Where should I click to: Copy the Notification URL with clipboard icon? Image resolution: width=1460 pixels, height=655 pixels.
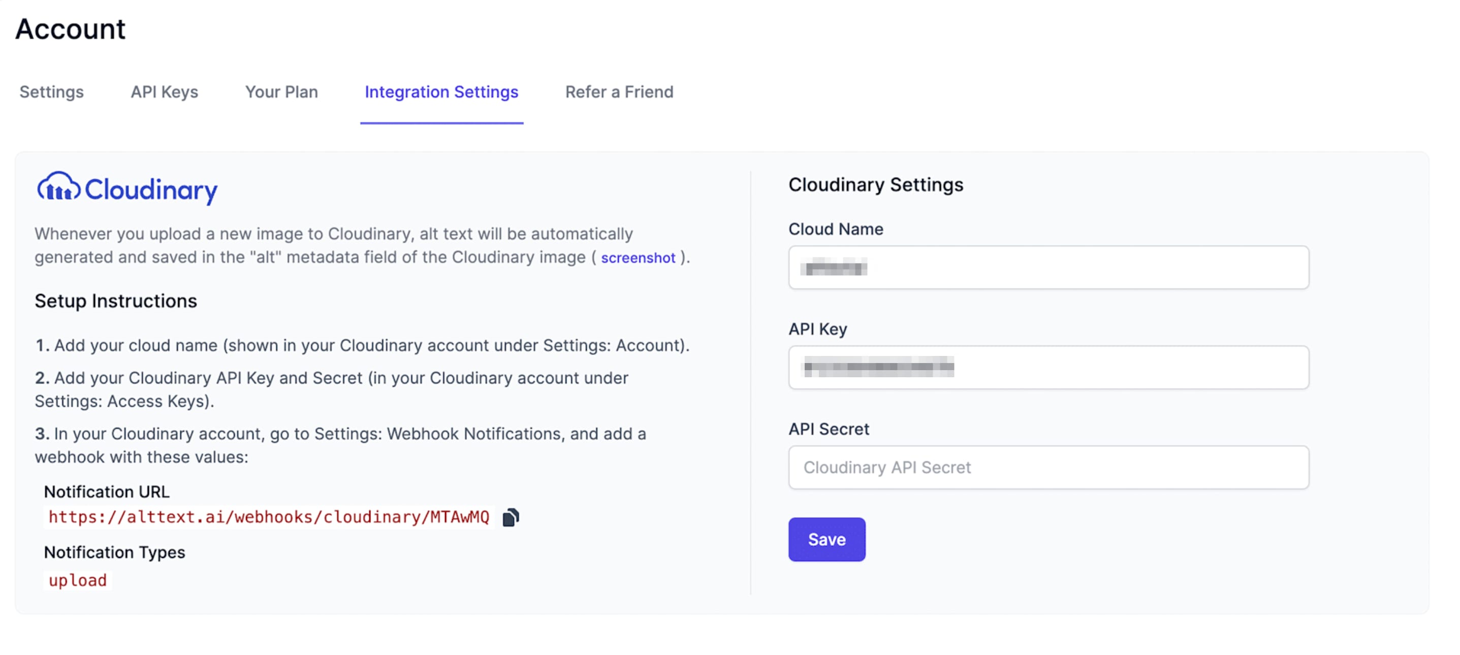[510, 517]
